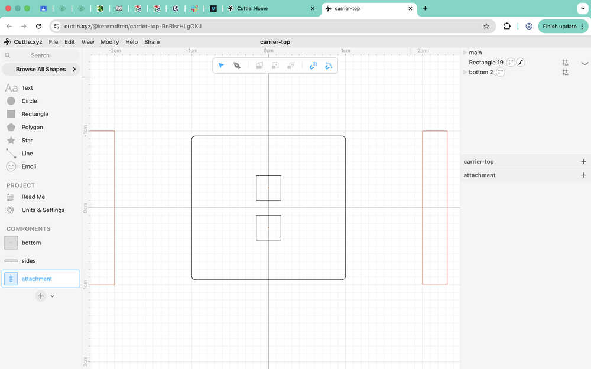
Task: Click bottom 2 transform badge
Action: 501,72
